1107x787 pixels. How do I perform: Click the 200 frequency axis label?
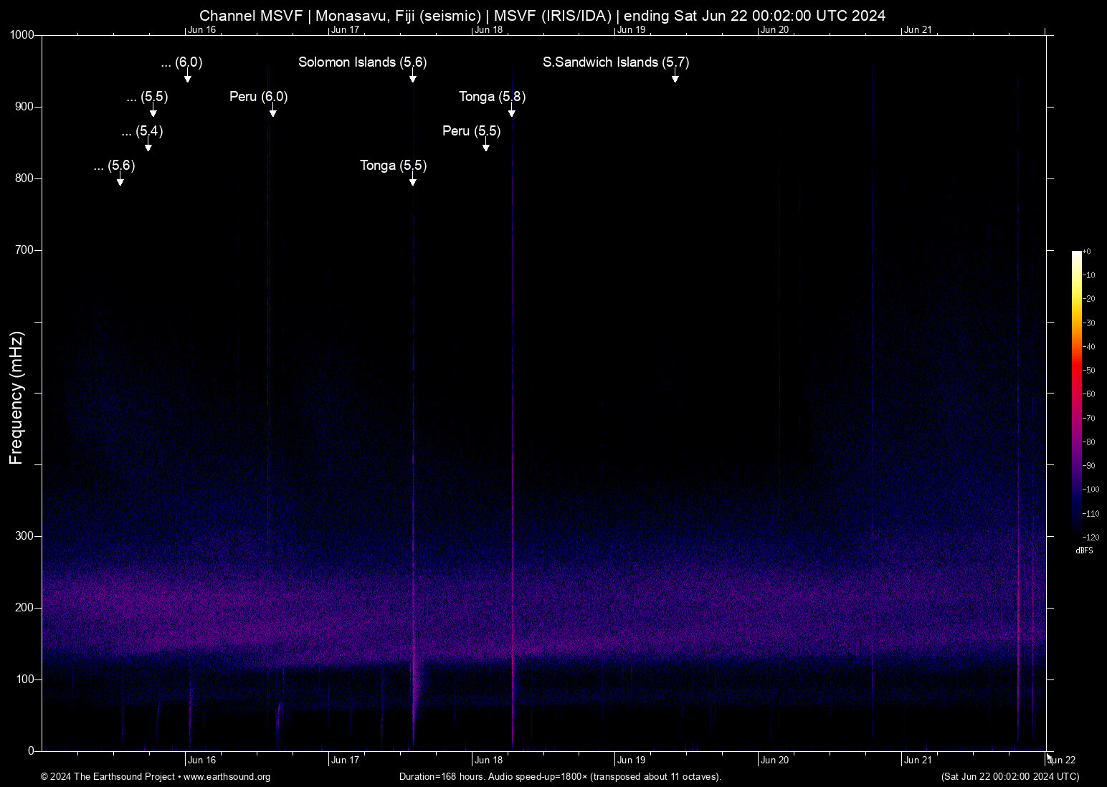(x=25, y=608)
